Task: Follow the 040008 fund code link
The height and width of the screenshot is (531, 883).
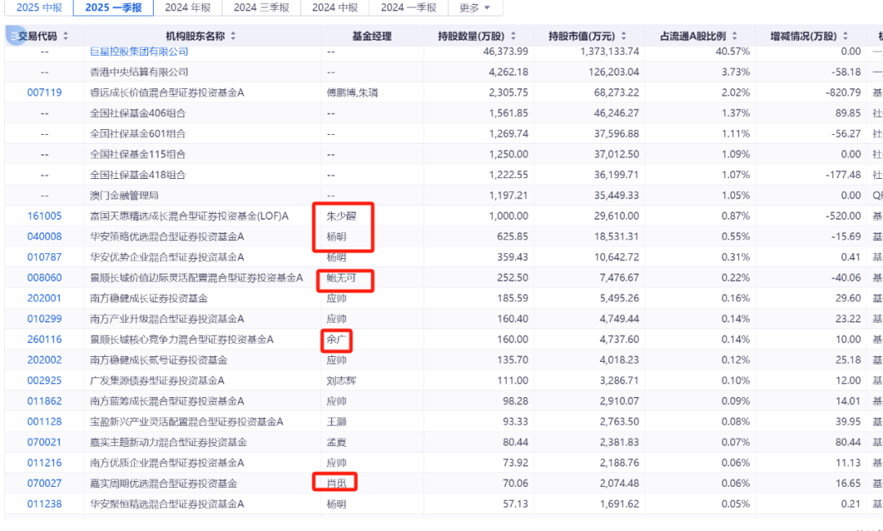Action: [x=44, y=236]
